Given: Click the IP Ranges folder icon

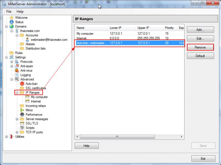Looking at the screenshot, I should [22, 92].
